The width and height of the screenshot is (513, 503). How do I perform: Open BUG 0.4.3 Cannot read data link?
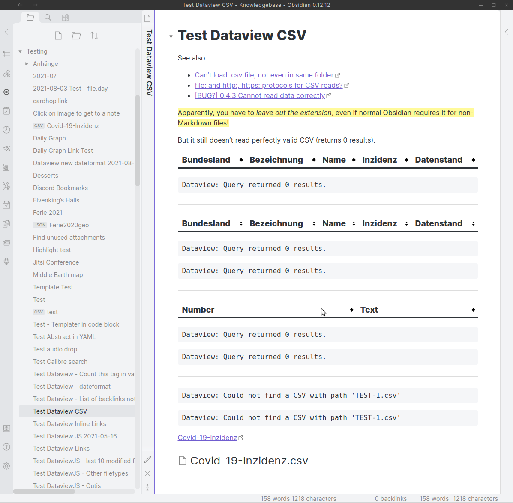click(x=260, y=96)
